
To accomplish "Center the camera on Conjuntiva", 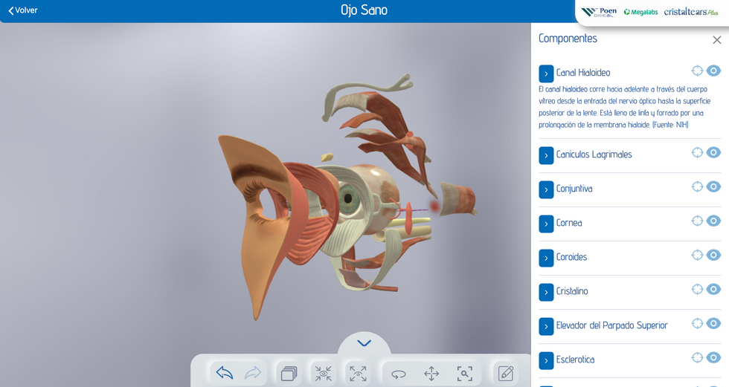I will pos(697,186).
